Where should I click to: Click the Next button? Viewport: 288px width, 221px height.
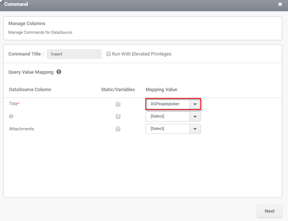270,211
